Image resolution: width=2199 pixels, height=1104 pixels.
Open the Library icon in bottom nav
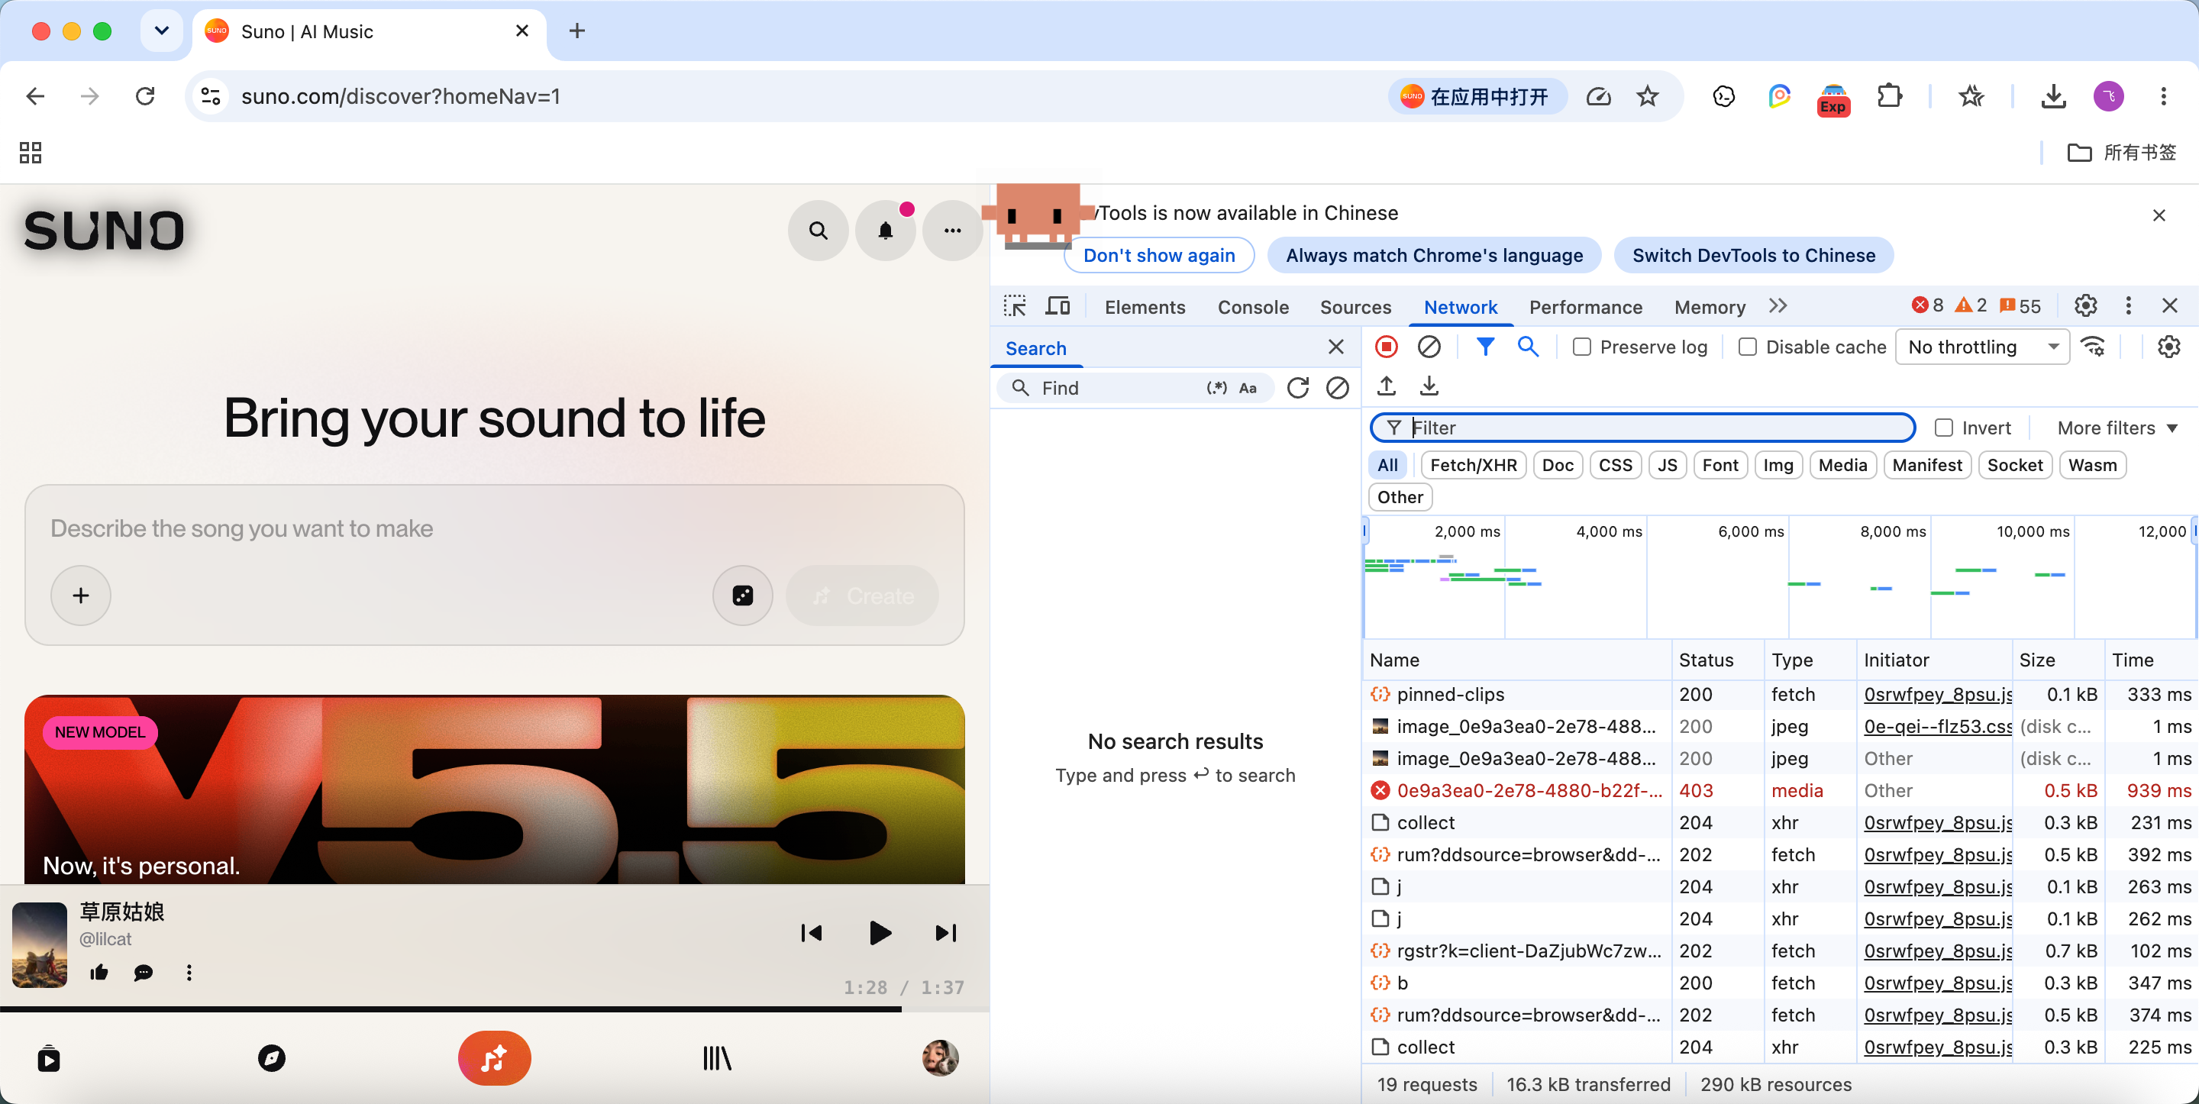pos(717,1059)
